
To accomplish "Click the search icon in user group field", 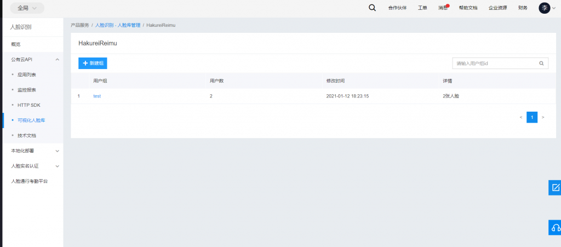I will pos(541,64).
